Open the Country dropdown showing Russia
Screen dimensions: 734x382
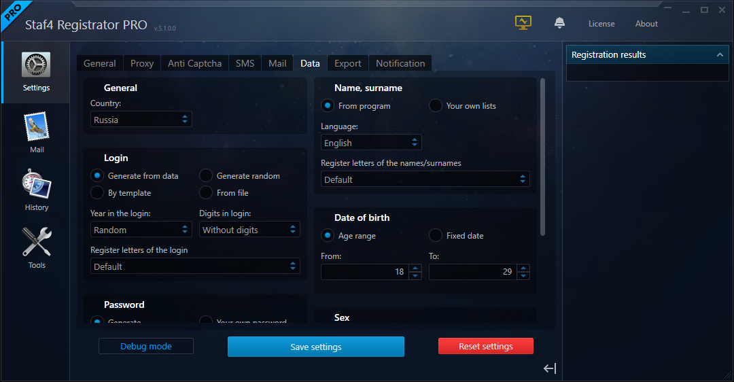[x=141, y=120]
